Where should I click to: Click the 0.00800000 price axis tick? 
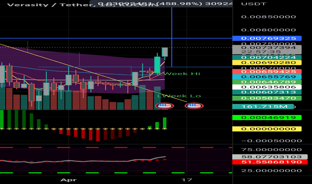[268, 30]
